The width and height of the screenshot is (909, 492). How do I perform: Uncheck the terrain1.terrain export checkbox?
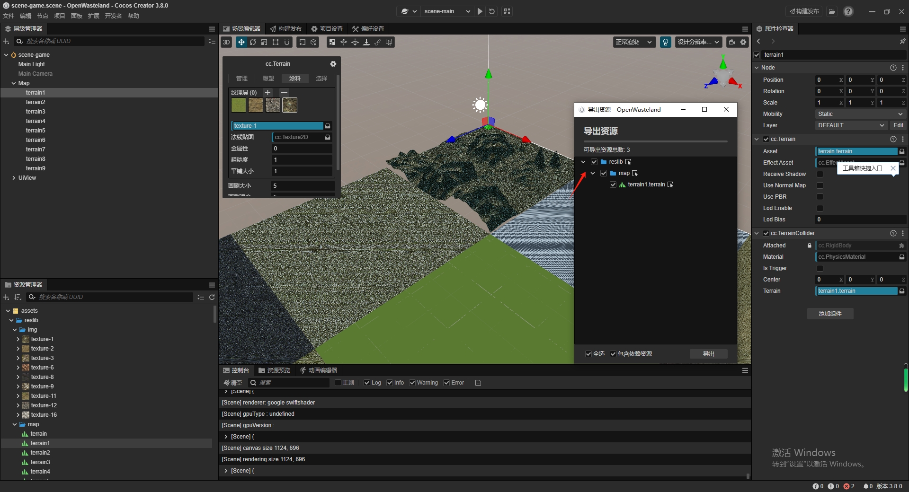tap(613, 184)
